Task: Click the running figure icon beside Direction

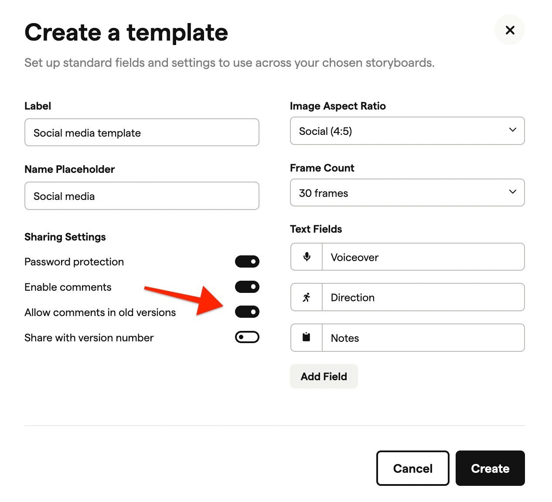Action: (x=307, y=297)
